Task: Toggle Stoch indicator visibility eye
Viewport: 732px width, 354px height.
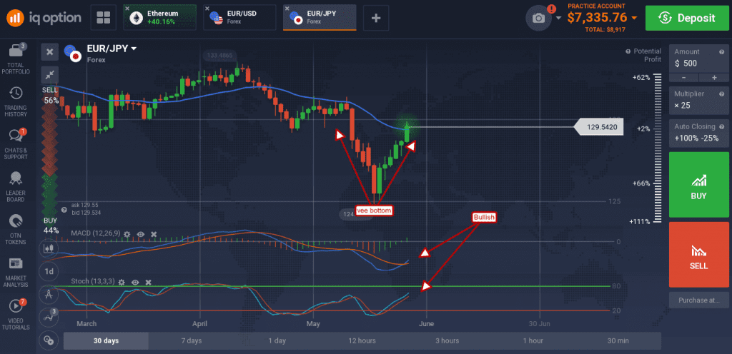Action: pyautogui.click(x=135, y=282)
